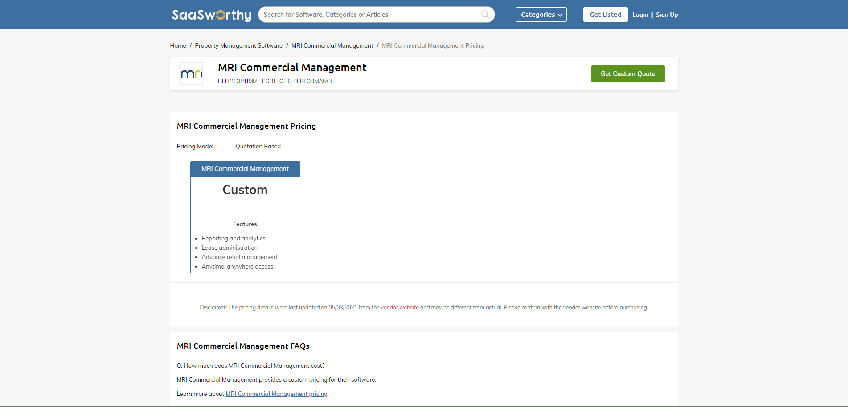Screen dimensions: 848x407
Task: Click the MRI Commercial Management Pricing breadcrumb text
Action: click(x=433, y=45)
